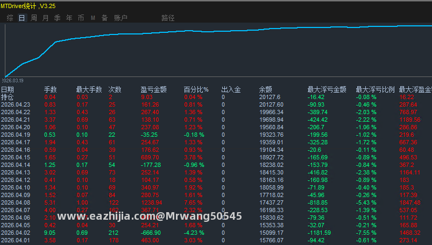Viewport: 432px width, 245px height.
Task: Click the -4.23 % percentage cell
Action: click(194, 233)
